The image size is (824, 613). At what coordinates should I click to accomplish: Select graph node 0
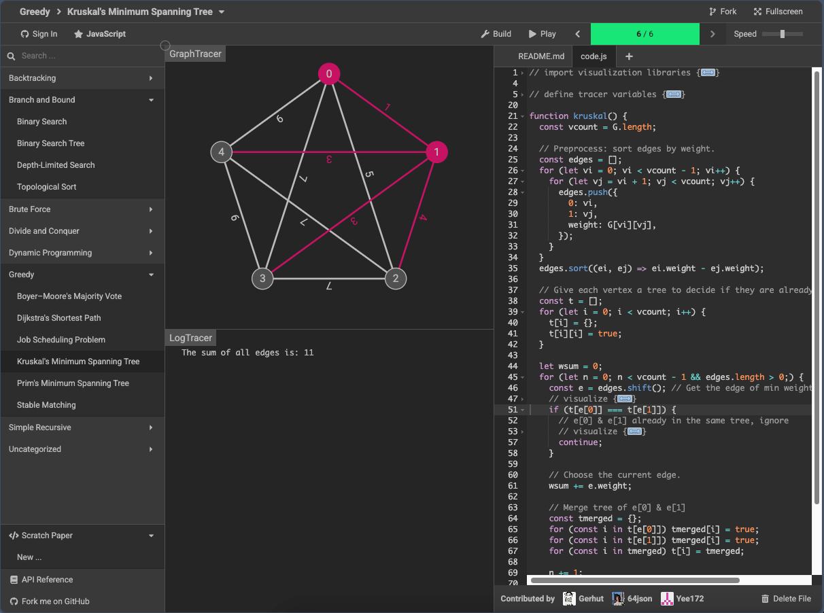[329, 74]
